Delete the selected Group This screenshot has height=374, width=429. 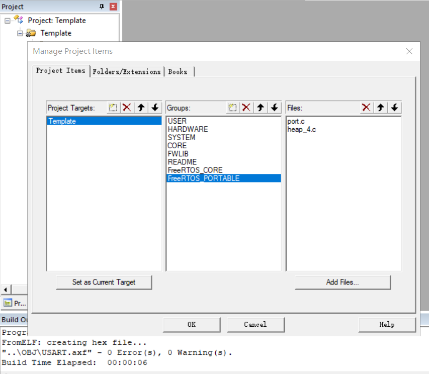[246, 108]
